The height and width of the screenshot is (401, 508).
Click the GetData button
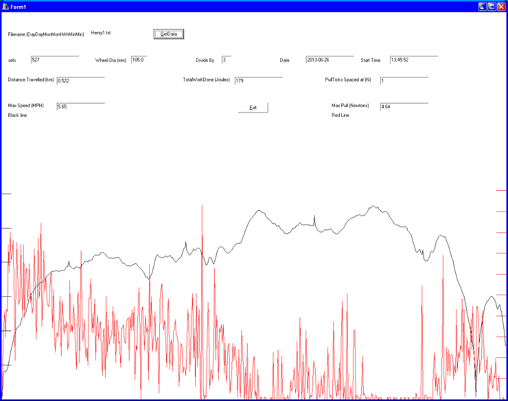pyautogui.click(x=169, y=34)
